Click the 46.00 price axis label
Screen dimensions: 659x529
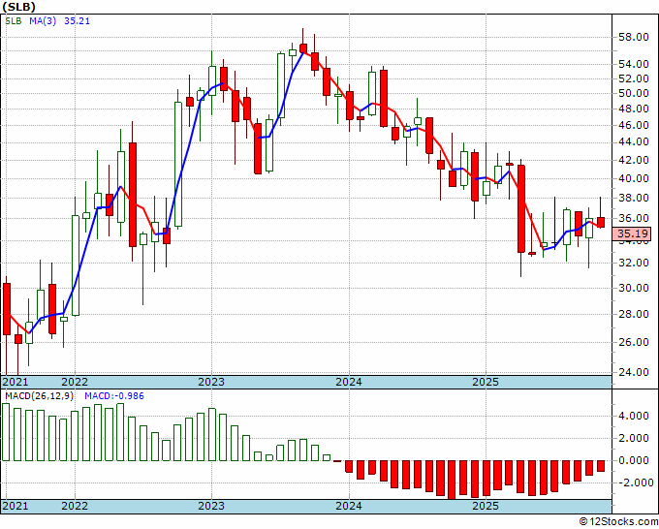pos(634,125)
